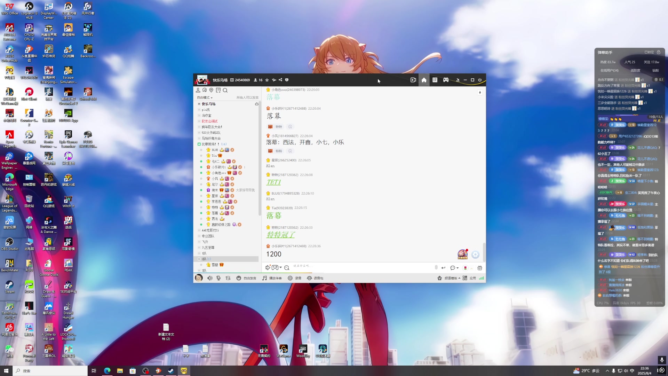Click the flower gift icon near input
Image resolution: width=668 pixels, height=376 pixels.
pyautogui.click(x=465, y=268)
